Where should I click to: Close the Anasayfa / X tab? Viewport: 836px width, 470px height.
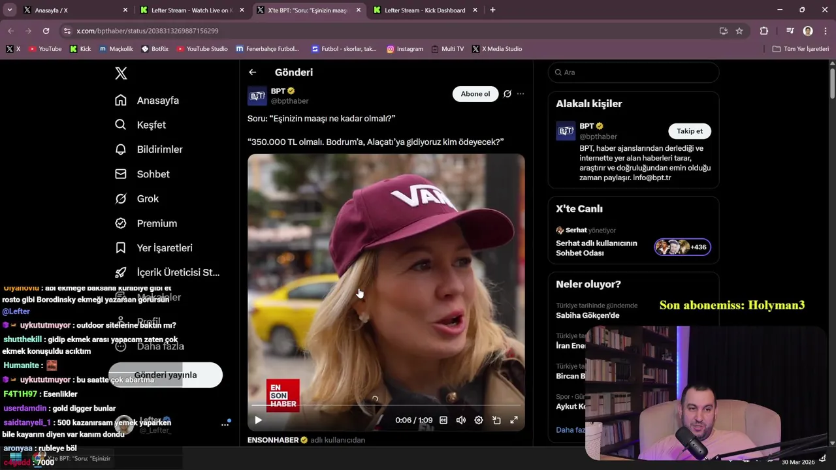click(x=125, y=10)
